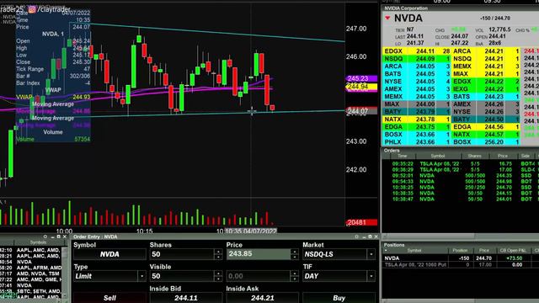Select the BOSX 256.20 ask row
This screenshot has width=539, height=303.
point(486,142)
